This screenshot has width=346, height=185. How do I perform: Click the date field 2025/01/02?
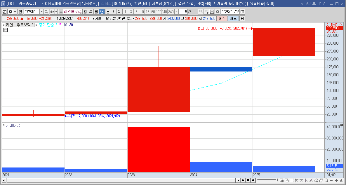point(230,12)
